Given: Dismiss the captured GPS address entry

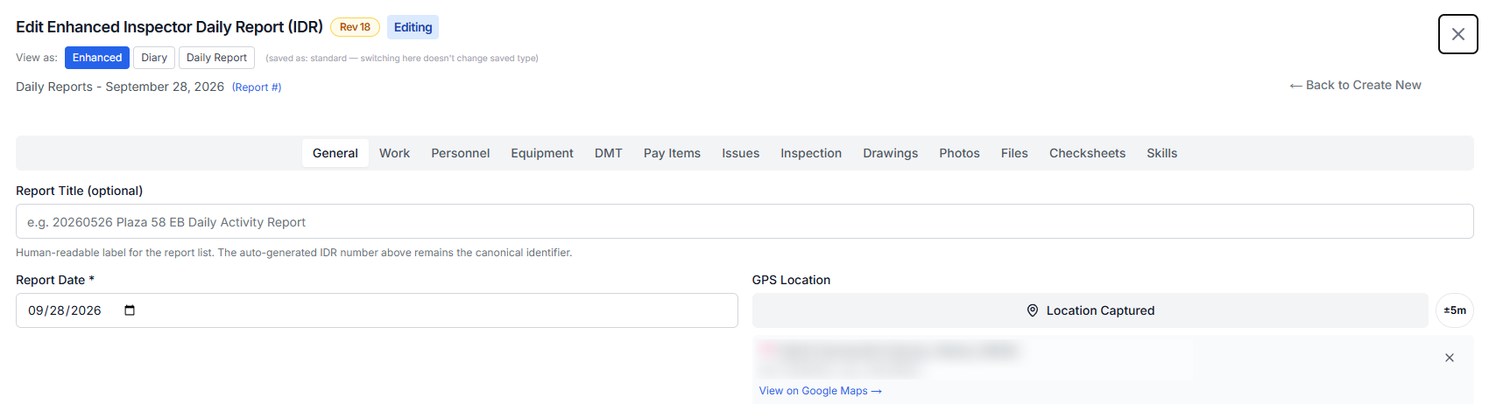Looking at the screenshot, I should (1450, 358).
